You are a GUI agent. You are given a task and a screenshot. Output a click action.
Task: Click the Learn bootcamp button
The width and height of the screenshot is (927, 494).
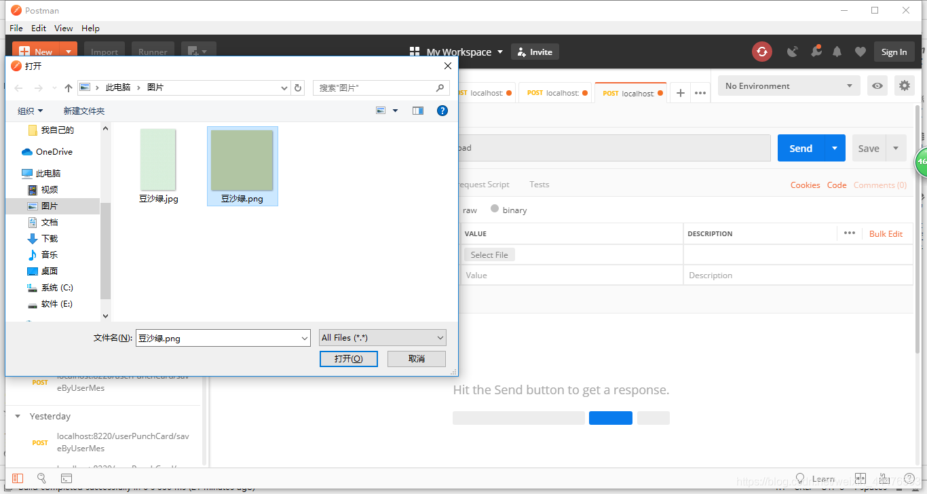coord(815,478)
